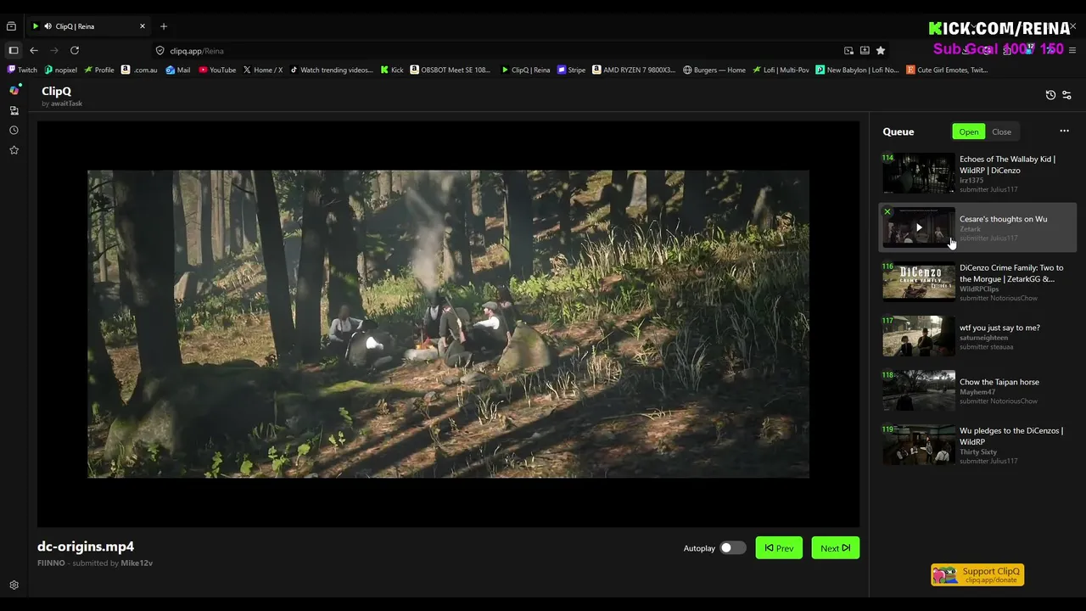Click the 'wtf you just say to me?' title
Image resolution: width=1086 pixels, height=611 pixels.
click(x=999, y=328)
